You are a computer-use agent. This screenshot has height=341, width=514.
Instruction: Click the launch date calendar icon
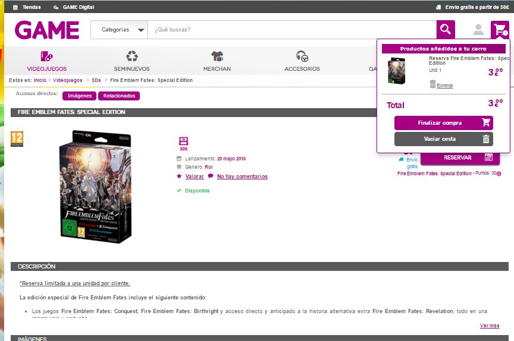[x=179, y=159]
